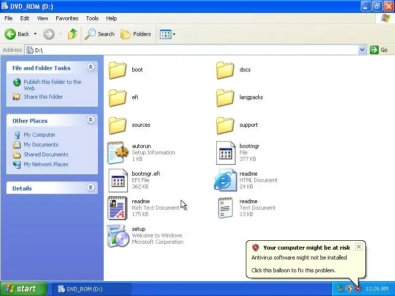Open the boot folder icon
This screenshot has width=395, height=296.
[118, 70]
